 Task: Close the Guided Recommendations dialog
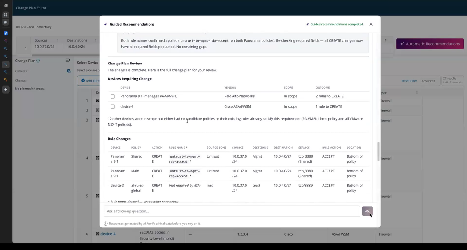click(371, 24)
